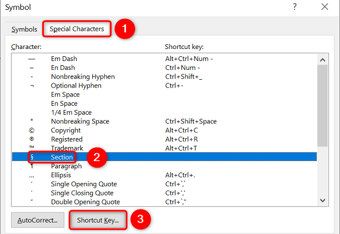Viewport: 340px width, 234px height.
Task: Click the character list scrollbar thumb
Action: click(323, 104)
